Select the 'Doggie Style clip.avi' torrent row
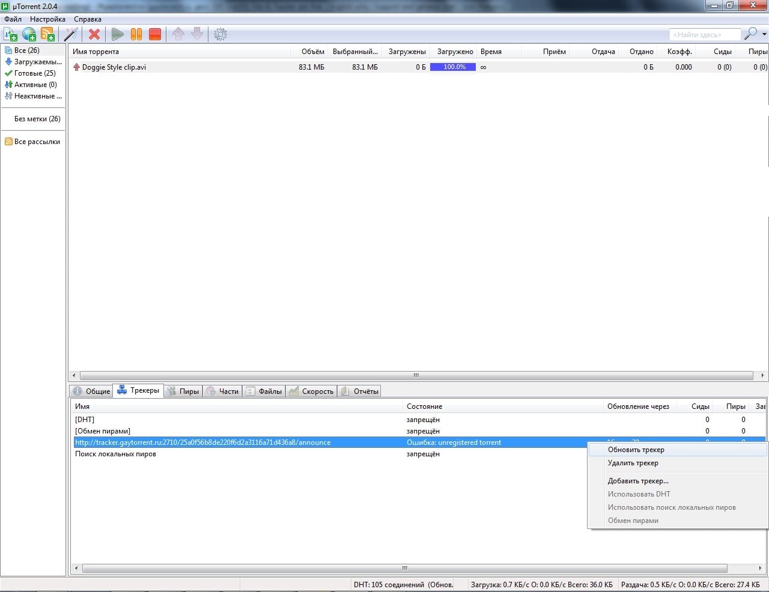This screenshot has width=769, height=592. click(x=419, y=67)
